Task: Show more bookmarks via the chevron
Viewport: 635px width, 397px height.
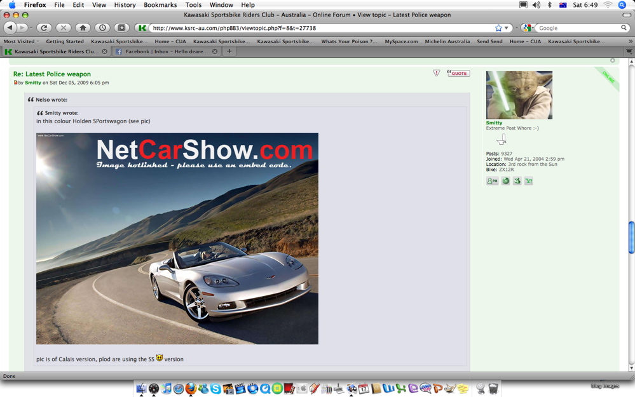Action: (x=630, y=41)
